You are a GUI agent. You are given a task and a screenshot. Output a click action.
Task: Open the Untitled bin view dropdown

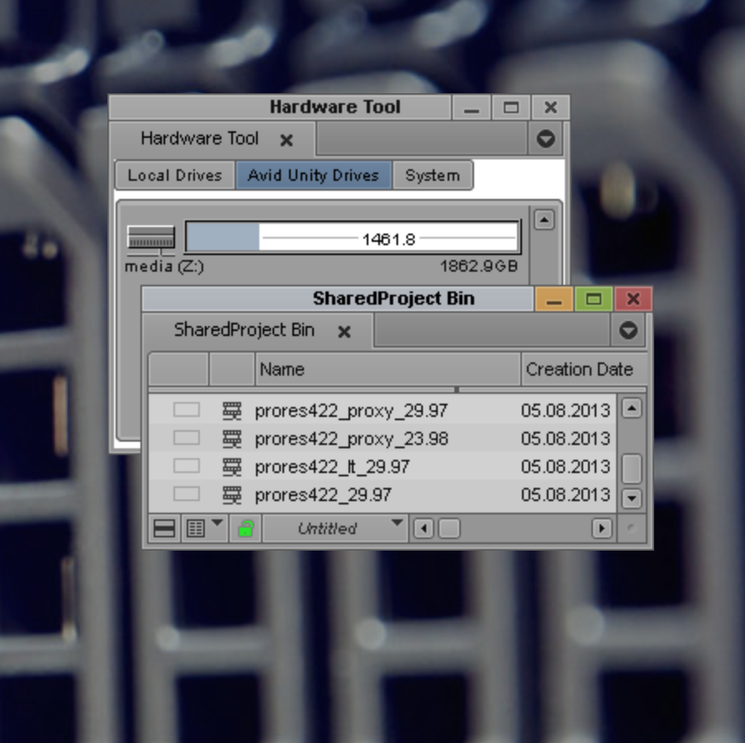[335, 528]
